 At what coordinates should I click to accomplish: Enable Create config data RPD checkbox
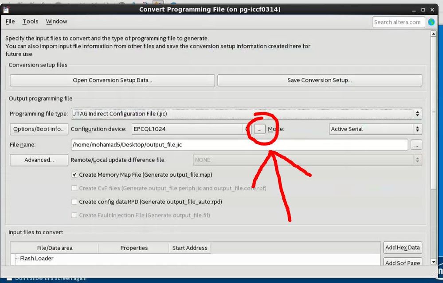pos(74,202)
